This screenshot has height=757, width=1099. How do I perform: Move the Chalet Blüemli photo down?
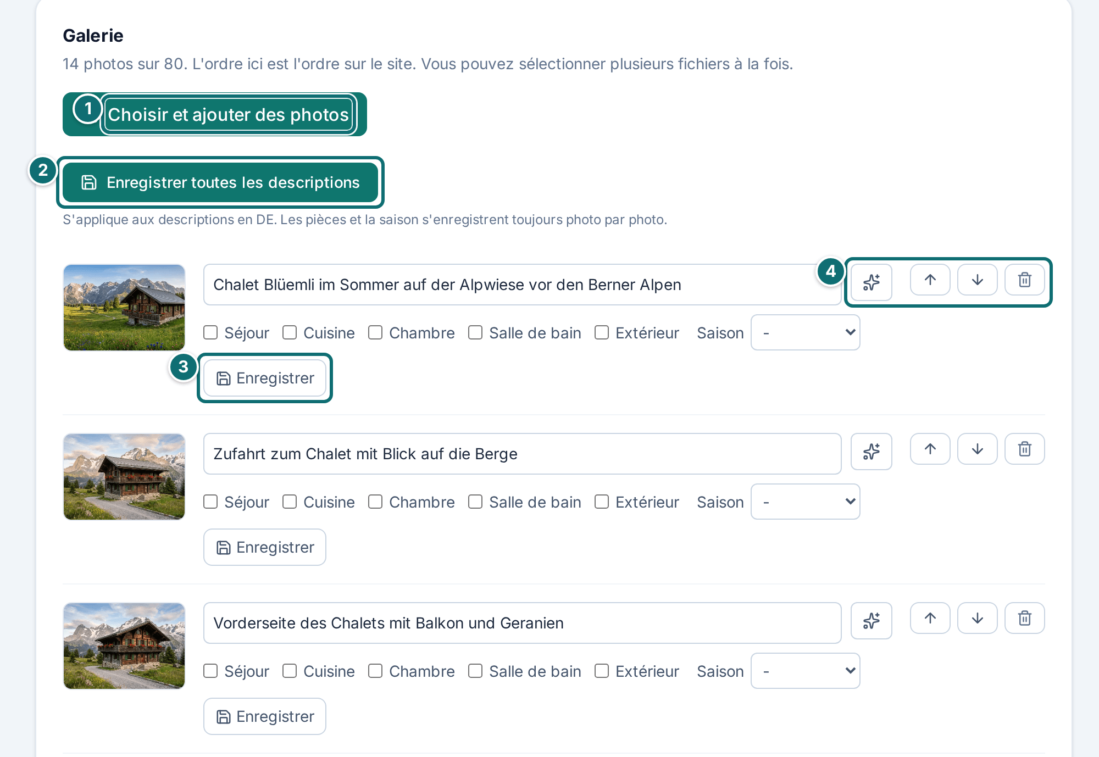[977, 280]
